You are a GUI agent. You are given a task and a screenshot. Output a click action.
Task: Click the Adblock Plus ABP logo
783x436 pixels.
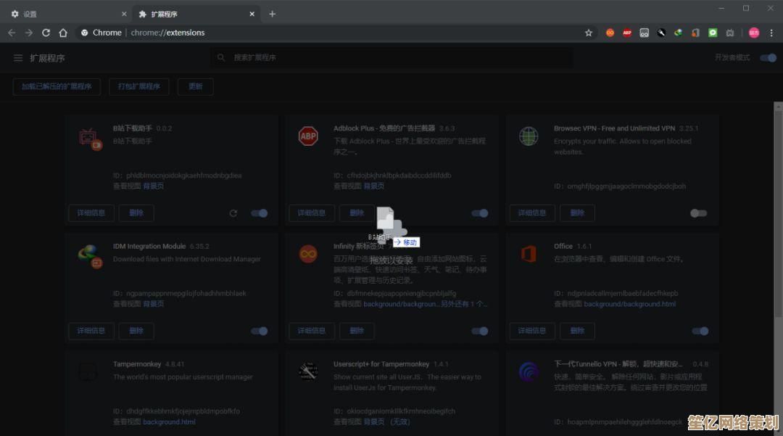click(x=308, y=136)
